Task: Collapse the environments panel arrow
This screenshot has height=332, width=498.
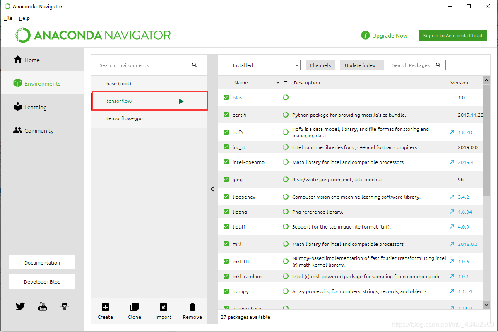Action: click(212, 189)
